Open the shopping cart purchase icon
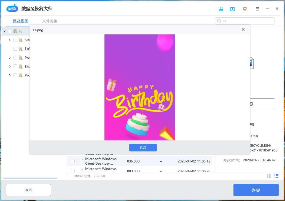Screen dimensions: 285x201 coord(244,9)
